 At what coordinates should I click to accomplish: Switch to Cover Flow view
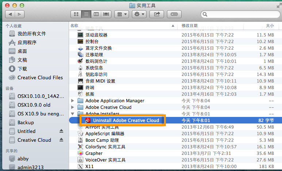click(106, 14)
